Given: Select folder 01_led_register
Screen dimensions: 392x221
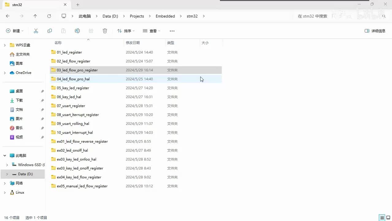Looking at the screenshot, I should click(136, 52).
